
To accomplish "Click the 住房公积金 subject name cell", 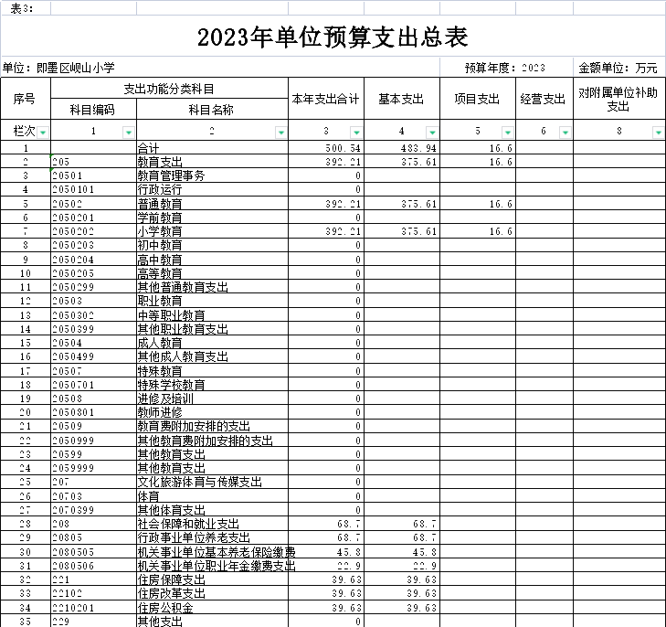I will pyautogui.click(x=211, y=608).
